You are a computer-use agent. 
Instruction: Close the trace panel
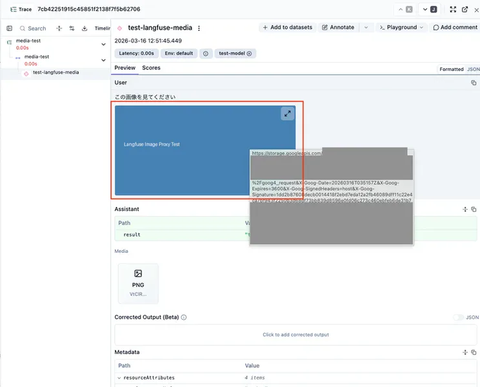[476, 10]
